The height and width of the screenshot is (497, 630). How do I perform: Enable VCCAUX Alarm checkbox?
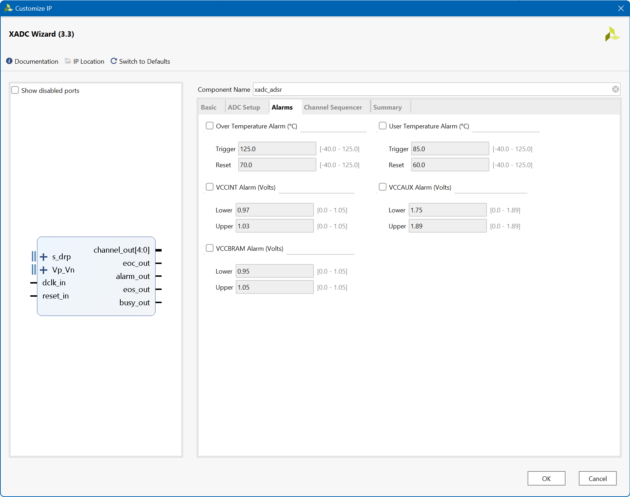[383, 187]
